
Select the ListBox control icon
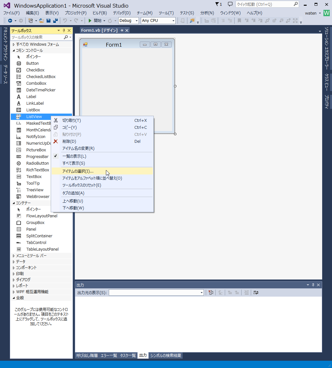coord(19,110)
